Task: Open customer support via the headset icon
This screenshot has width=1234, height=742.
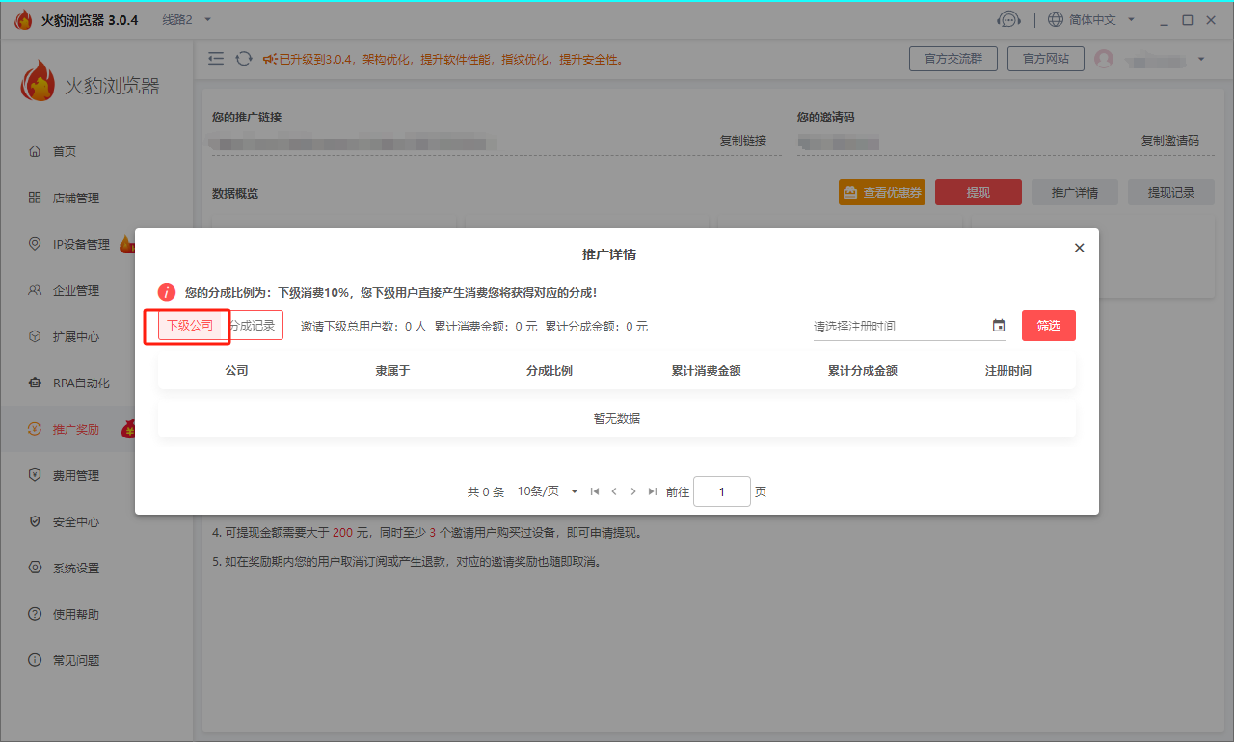Action: coord(1008,18)
